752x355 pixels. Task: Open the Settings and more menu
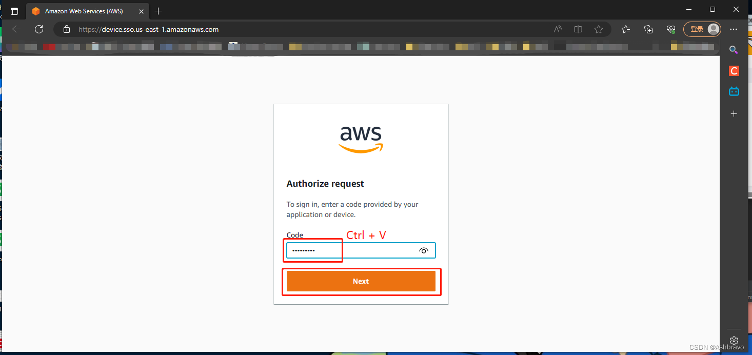(734, 29)
